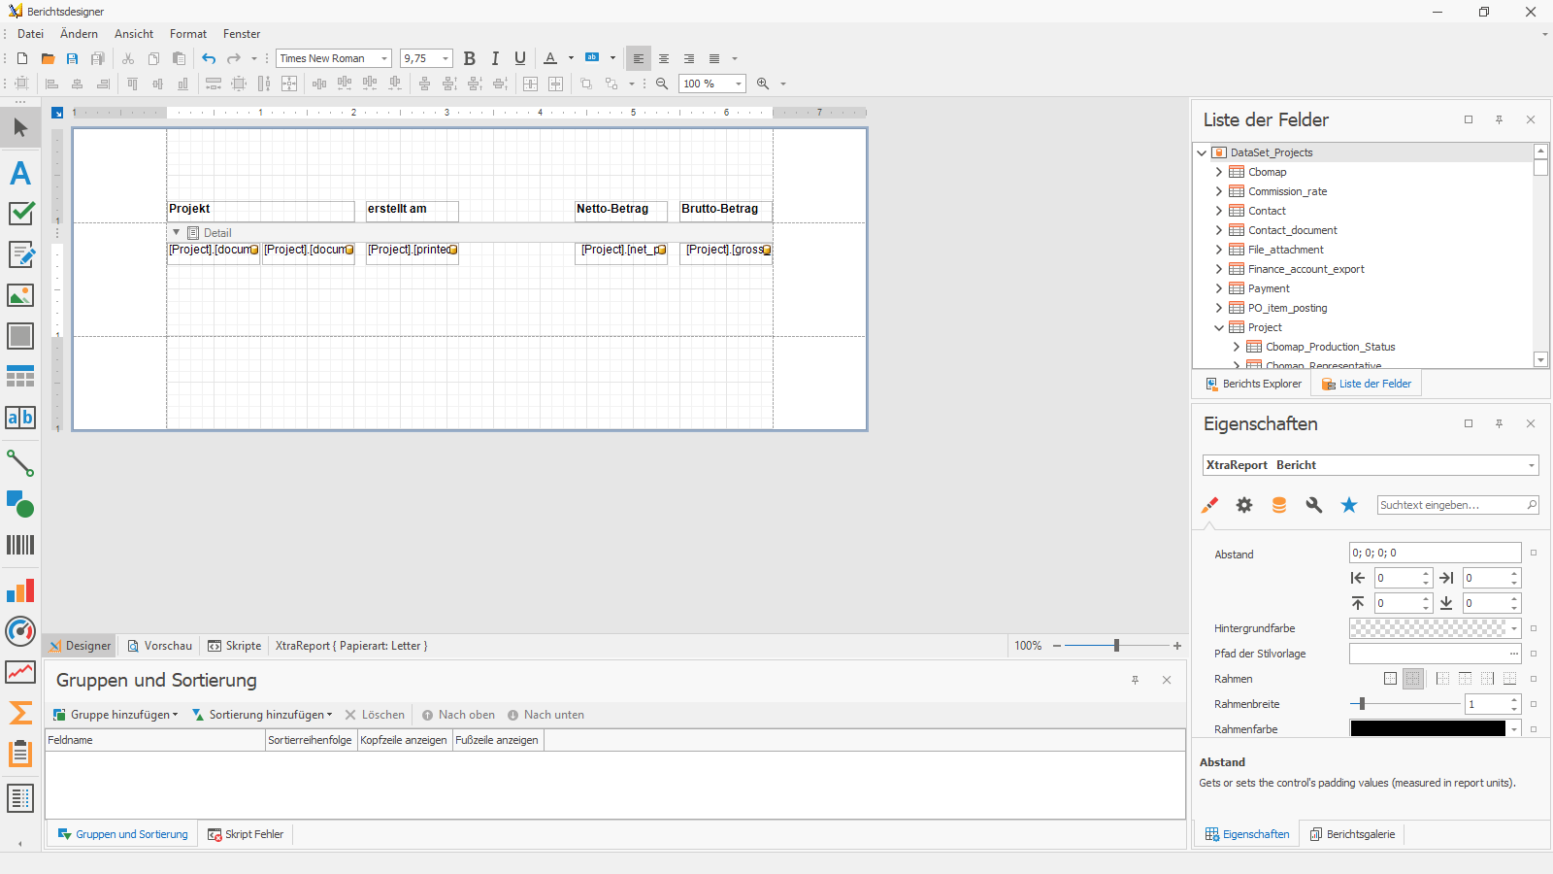Select the Panel control tool
Image resolution: width=1553 pixels, height=874 pixels.
click(20, 336)
